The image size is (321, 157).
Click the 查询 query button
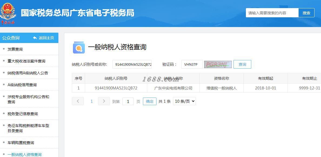(242, 64)
